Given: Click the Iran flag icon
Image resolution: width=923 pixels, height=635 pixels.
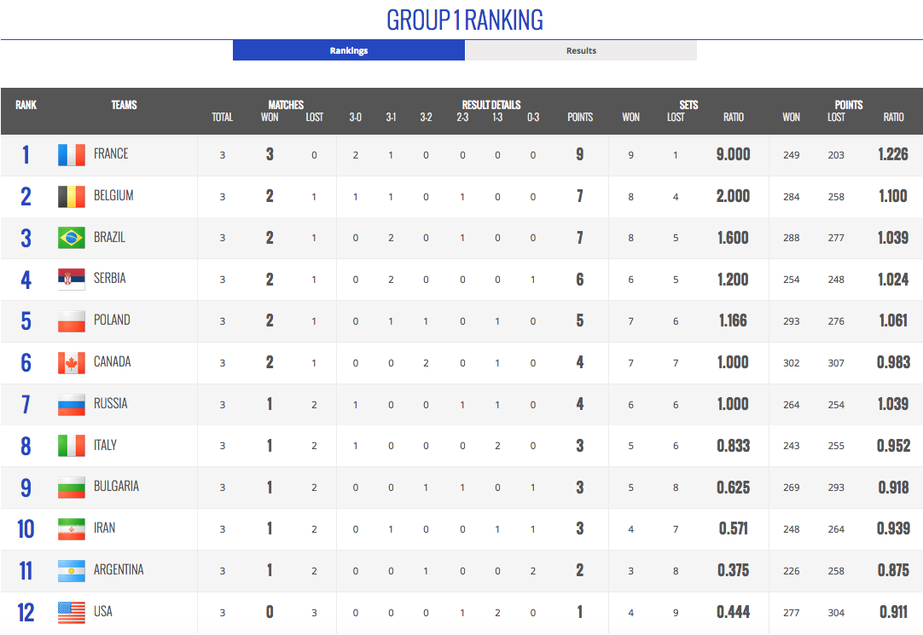Looking at the screenshot, I should (x=72, y=528).
